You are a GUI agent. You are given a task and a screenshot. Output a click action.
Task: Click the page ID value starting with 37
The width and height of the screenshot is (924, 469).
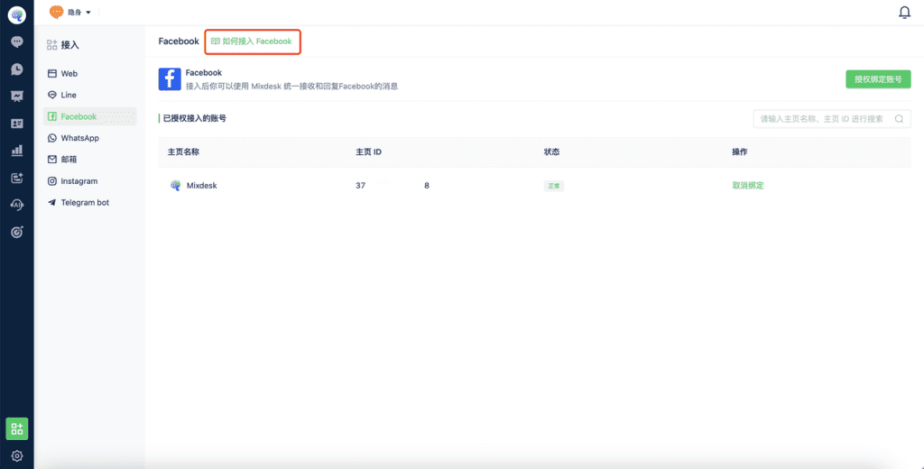(x=393, y=186)
